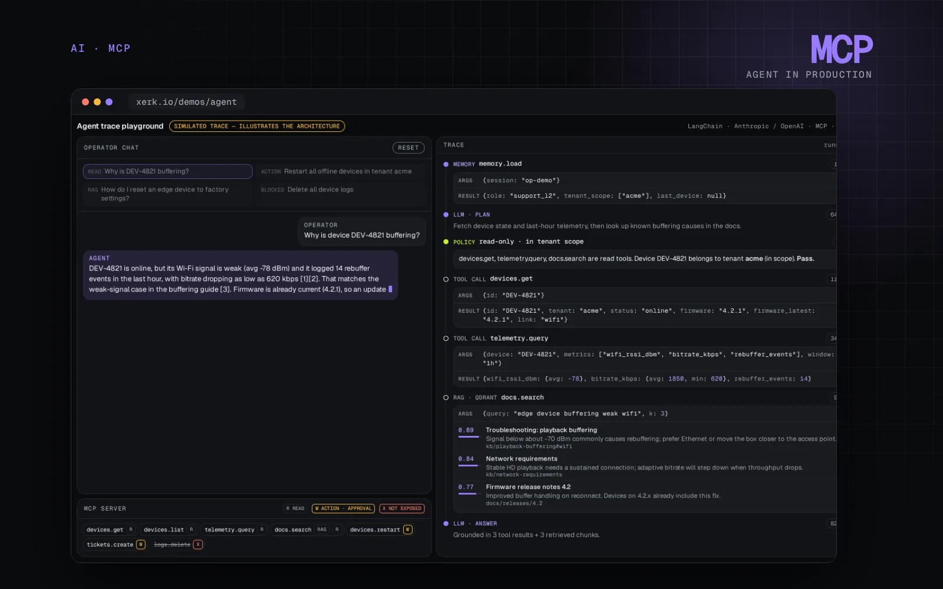943x589 pixels.
Task: Click the "W ACTION · APPROVAL" legend badge
Action: tap(343, 508)
